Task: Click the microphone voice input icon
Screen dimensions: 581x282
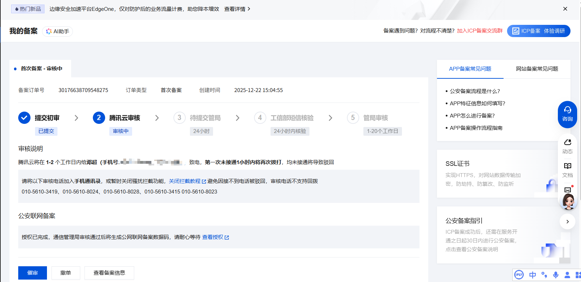Action: click(556, 275)
